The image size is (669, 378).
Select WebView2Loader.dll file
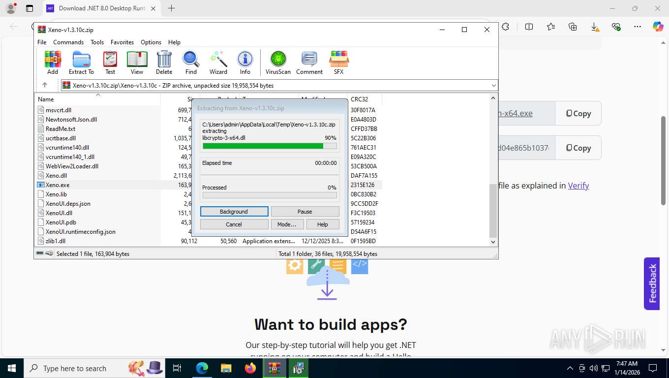point(72,166)
